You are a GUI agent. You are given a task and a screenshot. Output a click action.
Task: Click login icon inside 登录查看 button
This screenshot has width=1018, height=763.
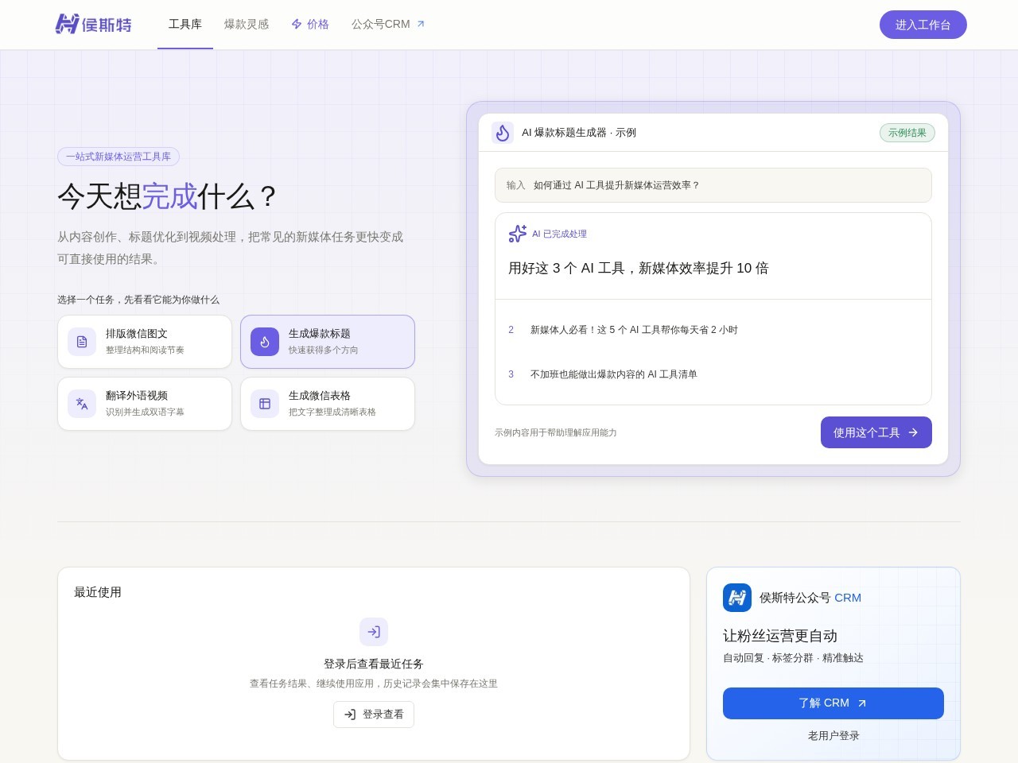[350, 715]
